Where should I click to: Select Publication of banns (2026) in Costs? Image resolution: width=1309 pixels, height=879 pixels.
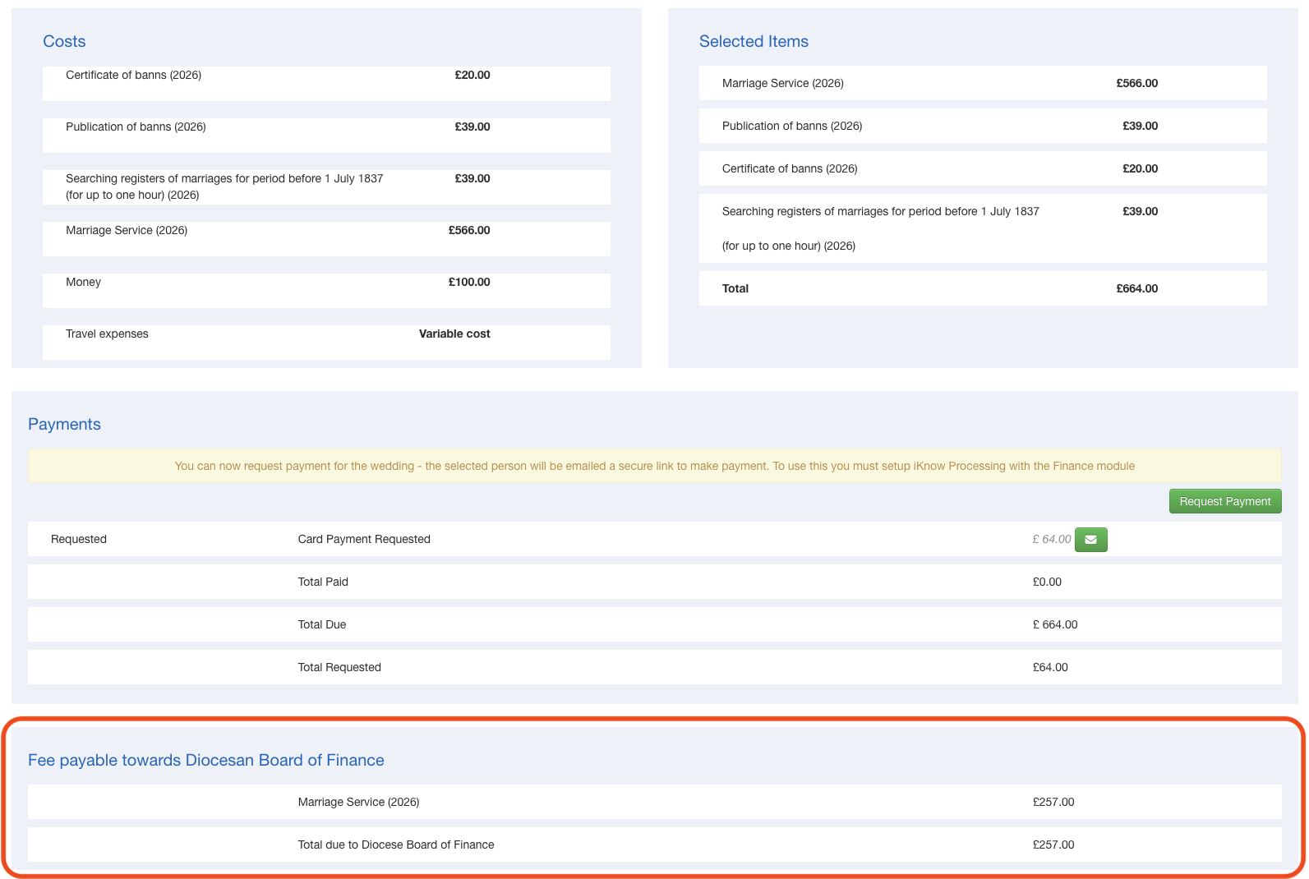coord(325,135)
